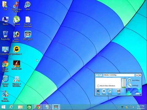
Task: Select the Safari desktop shortcut
Action: pyautogui.click(x=28, y=6)
